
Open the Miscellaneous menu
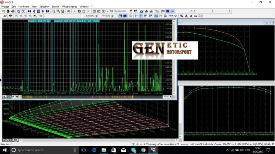[x=70, y=7]
